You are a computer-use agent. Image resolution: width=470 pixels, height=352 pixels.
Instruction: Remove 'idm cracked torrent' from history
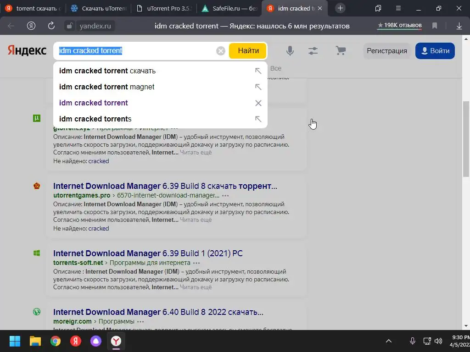pyautogui.click(x=258, y=103)
